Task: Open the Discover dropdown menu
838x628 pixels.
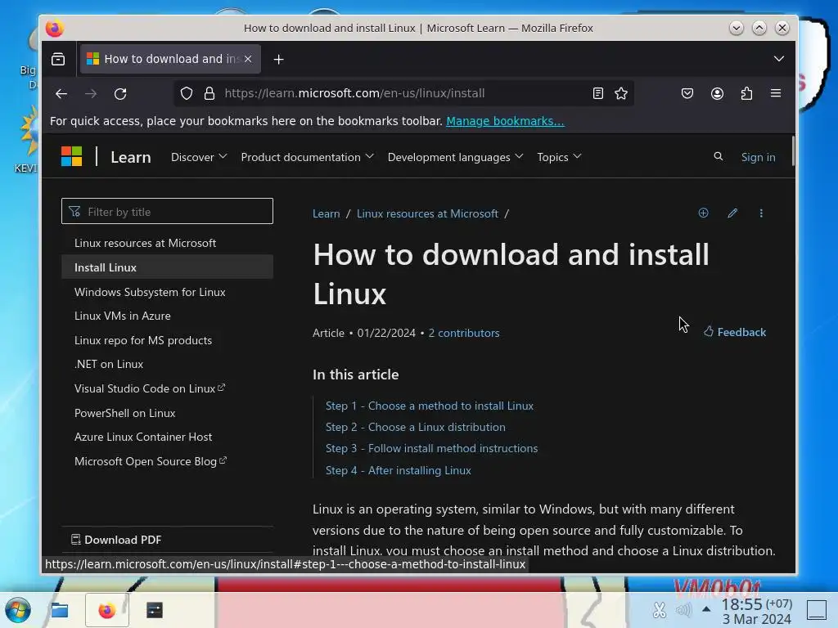Action: point(199,157)
